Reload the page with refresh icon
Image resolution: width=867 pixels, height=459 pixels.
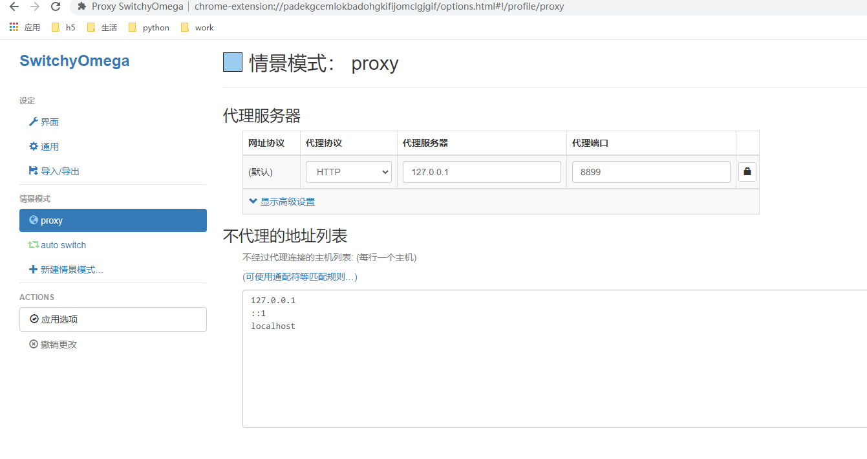click(x=56, y=6)
